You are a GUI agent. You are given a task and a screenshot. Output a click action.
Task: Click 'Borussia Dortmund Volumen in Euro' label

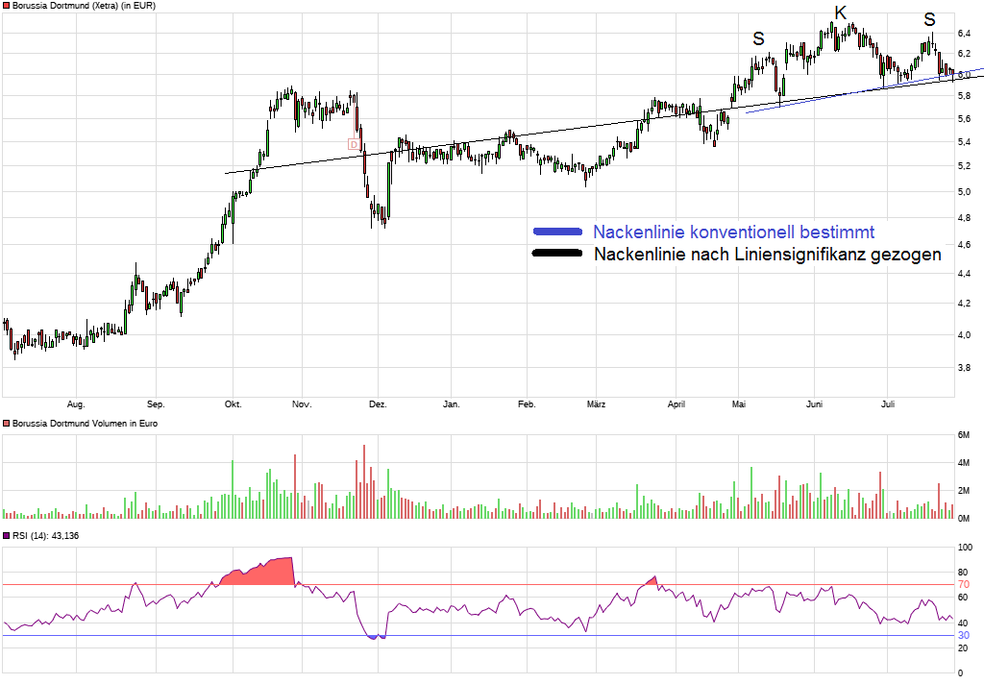(85, 424)
